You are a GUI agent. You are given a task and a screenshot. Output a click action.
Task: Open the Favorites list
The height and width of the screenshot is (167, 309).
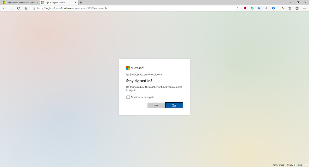click(x=283, y=8)
